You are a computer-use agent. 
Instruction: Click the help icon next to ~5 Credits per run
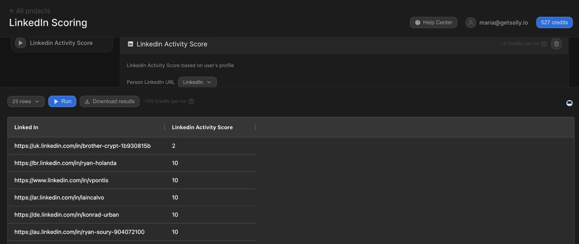click(x=544, y=44)
